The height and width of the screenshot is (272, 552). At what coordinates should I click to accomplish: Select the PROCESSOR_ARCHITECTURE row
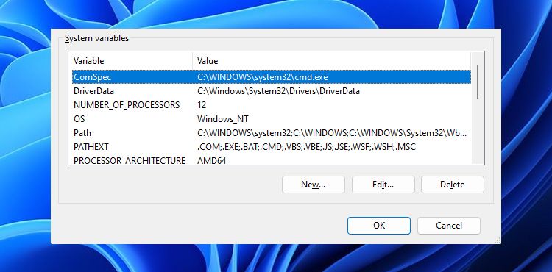[x=272, y=160]
